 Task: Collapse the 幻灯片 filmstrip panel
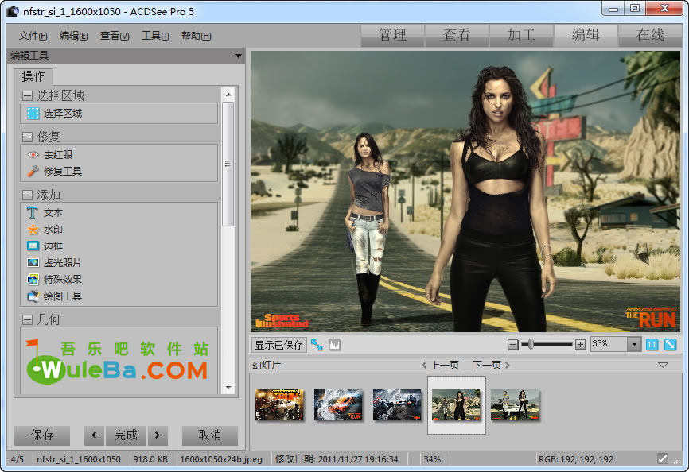coord(663,365)
